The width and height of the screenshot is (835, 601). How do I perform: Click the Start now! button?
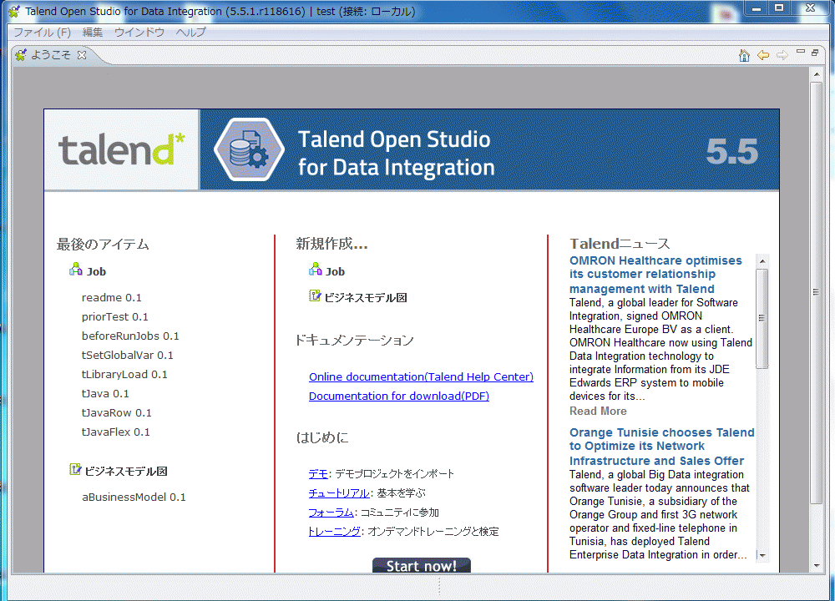coord(421,565)
